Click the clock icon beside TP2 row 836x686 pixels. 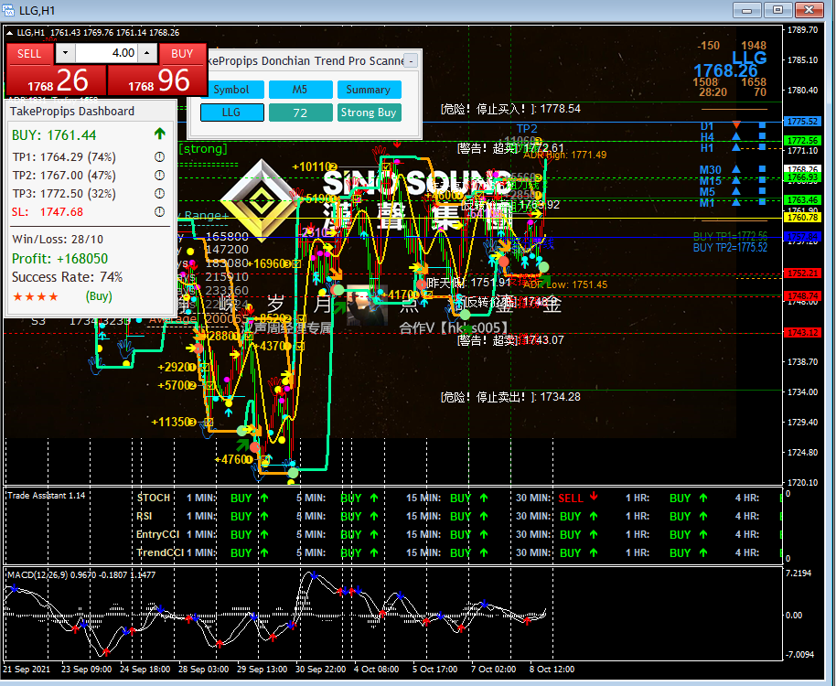(x=159, y=176)
